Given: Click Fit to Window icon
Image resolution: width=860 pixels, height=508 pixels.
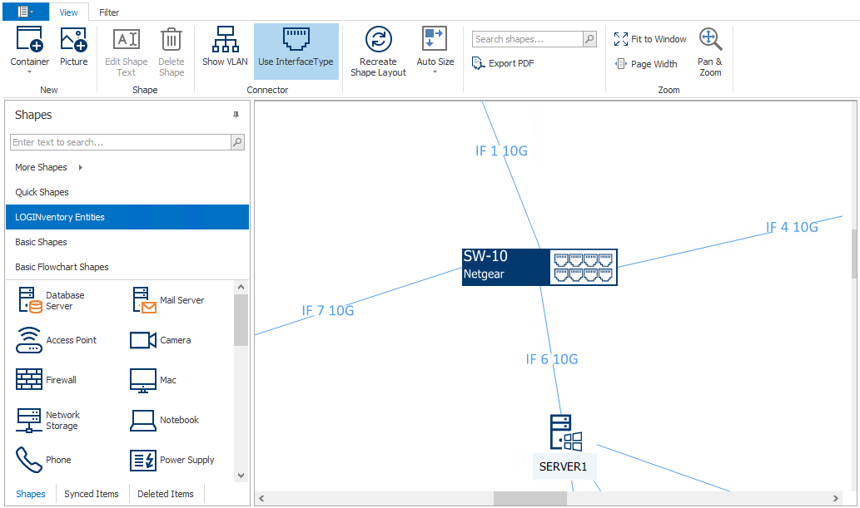Looking at the screenshot, I should 621,39.
